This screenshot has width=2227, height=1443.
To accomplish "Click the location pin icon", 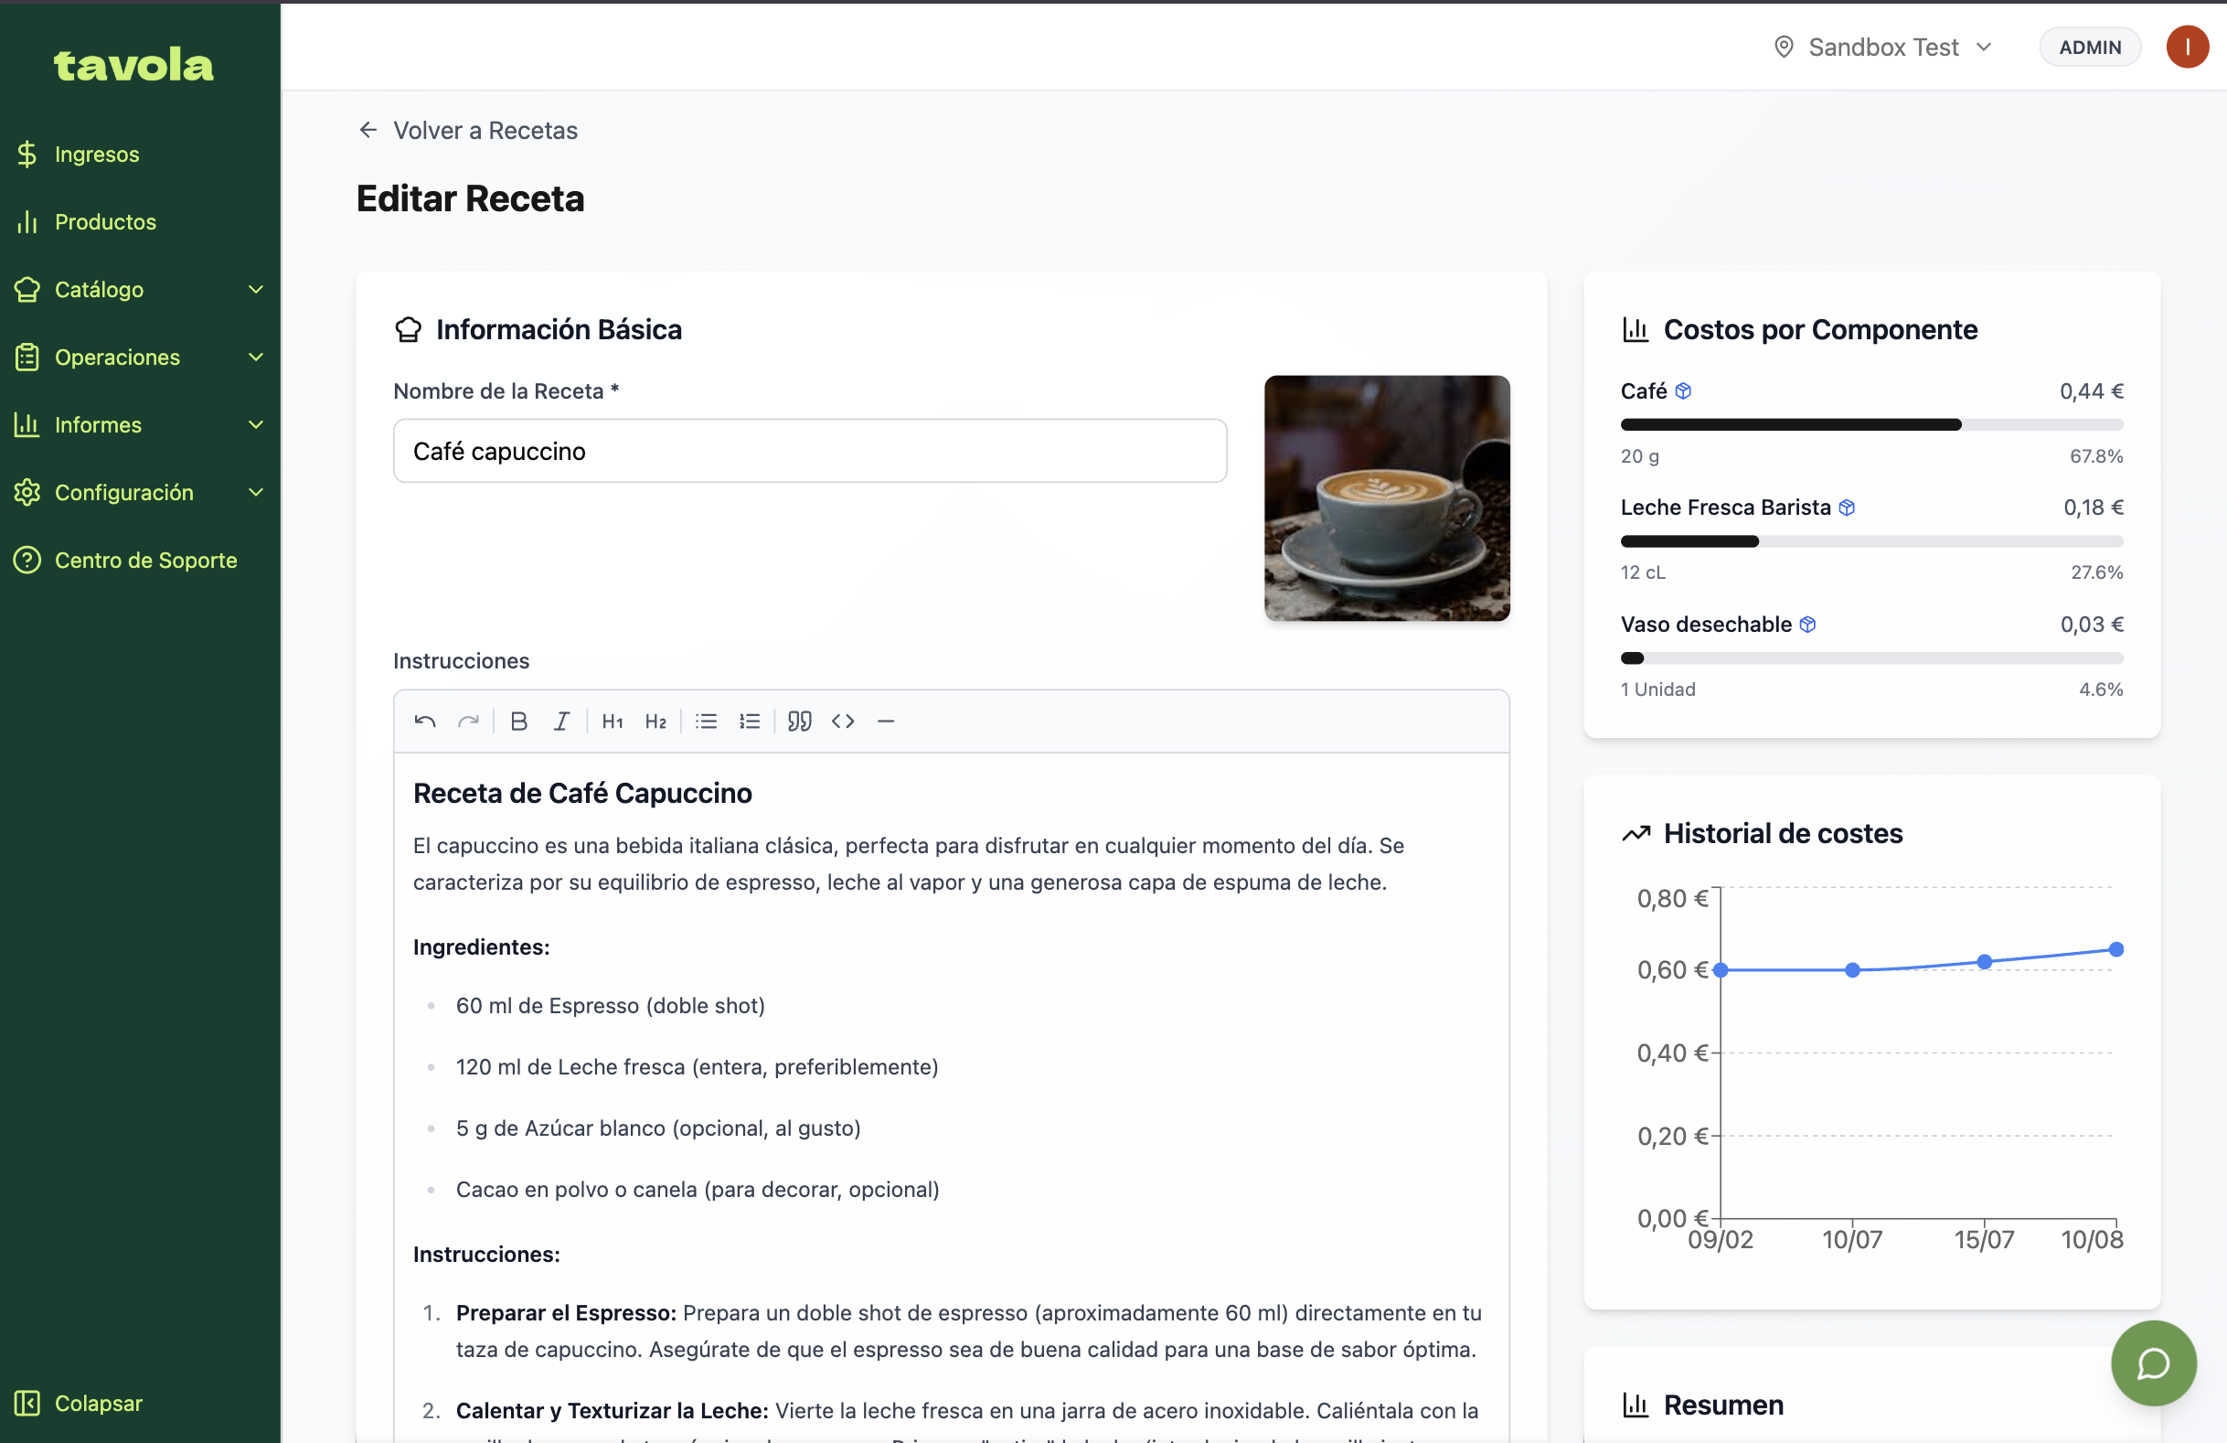I will click(1785, 47).
